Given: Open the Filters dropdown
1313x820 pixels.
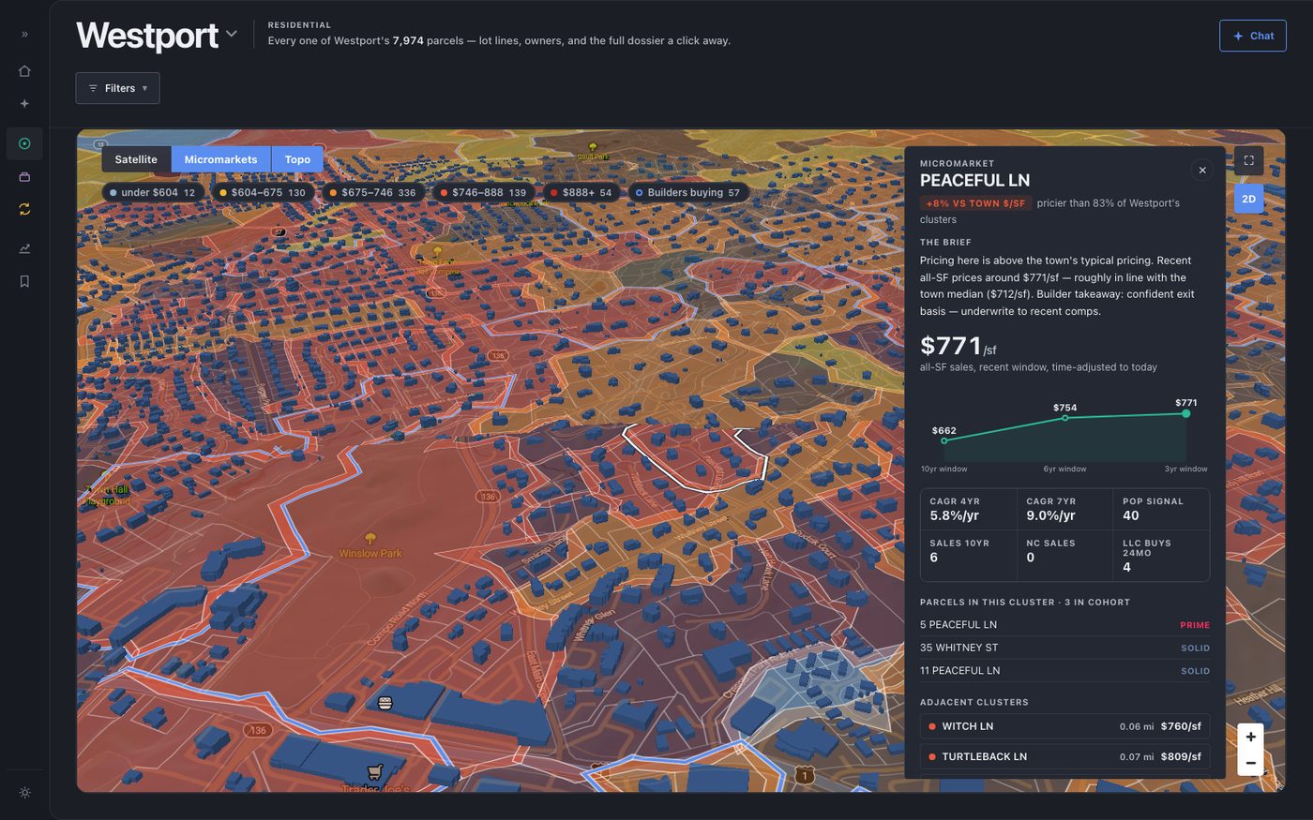Looking at the screenshot, I should [x=117, y=88].
